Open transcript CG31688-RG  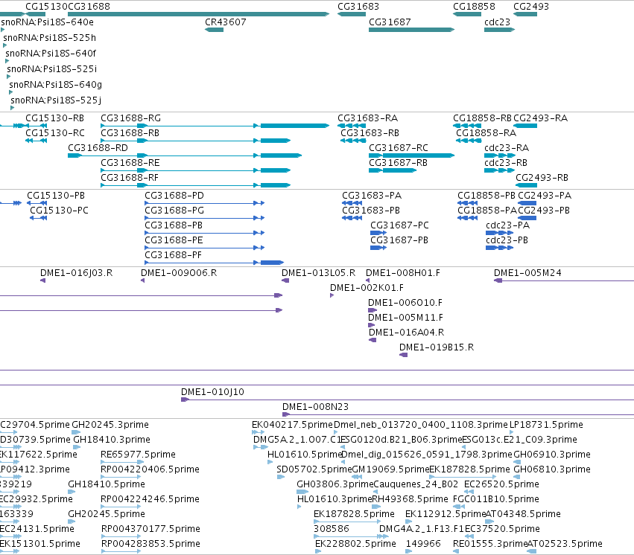click(x=215, y=126)
